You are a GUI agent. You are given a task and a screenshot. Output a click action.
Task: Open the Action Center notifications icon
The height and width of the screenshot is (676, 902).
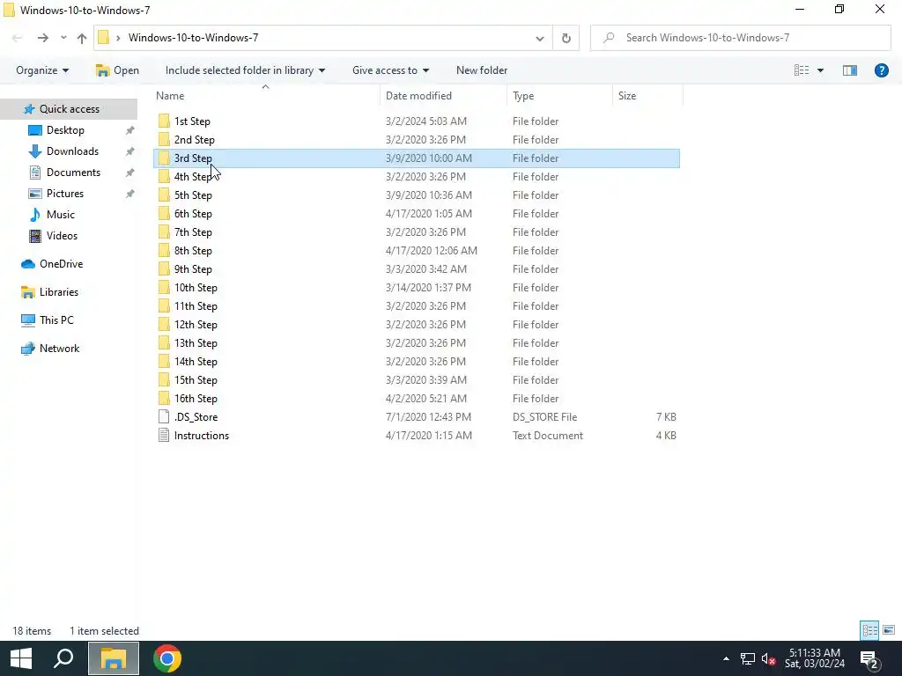869,658
